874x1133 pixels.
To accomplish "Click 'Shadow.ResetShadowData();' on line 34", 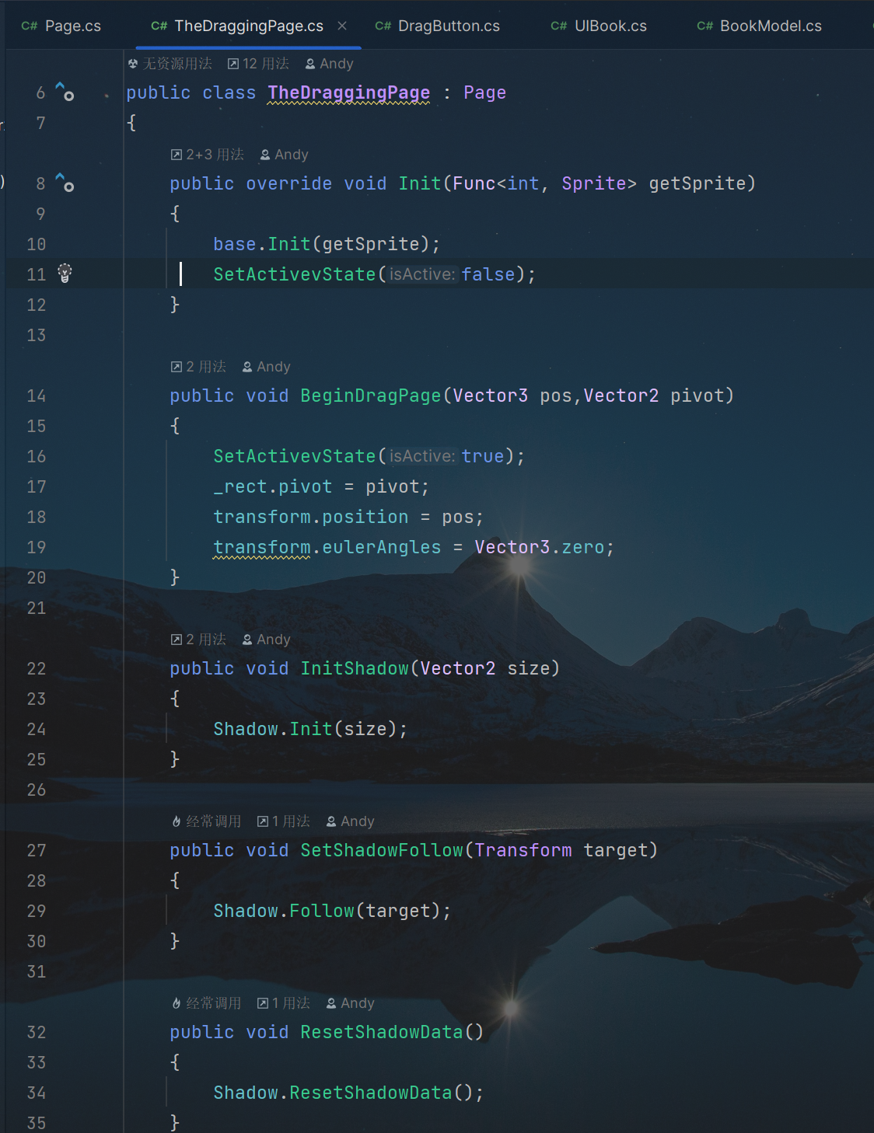I will click(348, 1093).
